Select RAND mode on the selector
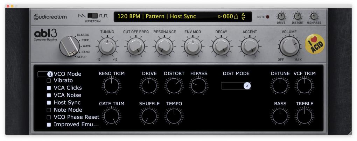The width and height of the screenshot is (357, 141). pyautogui.click(x=85, y=52)
